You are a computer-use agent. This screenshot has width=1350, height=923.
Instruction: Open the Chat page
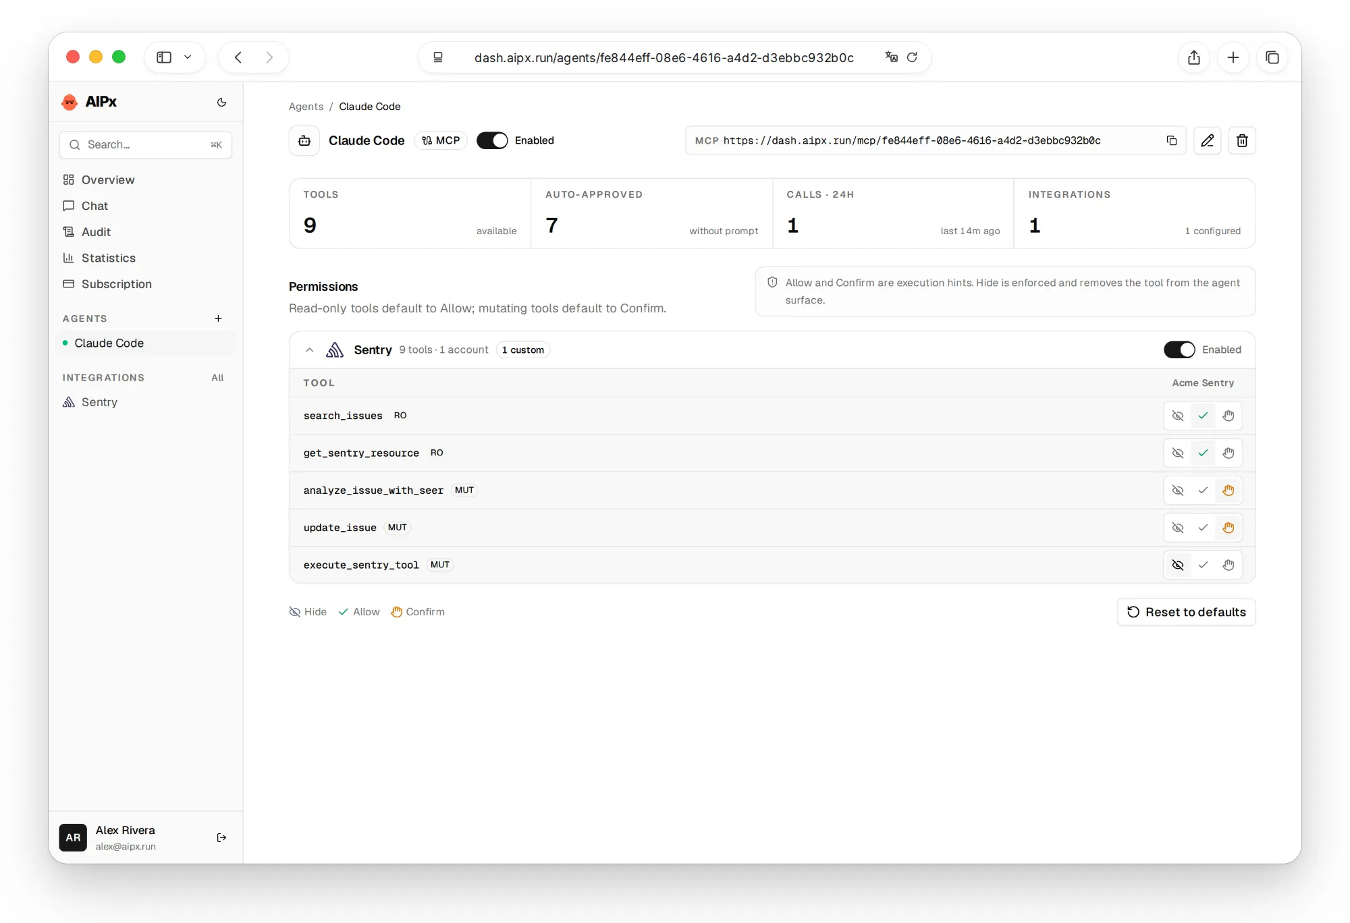146,206
